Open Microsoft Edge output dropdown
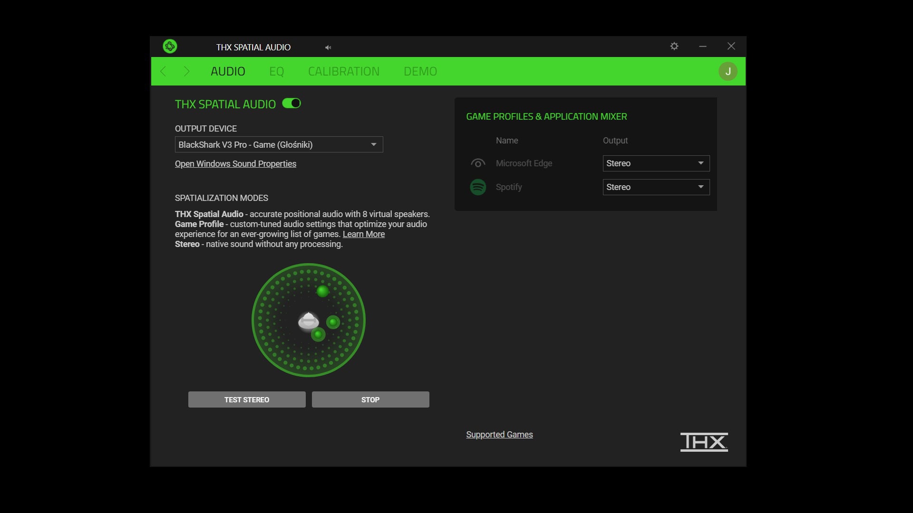This screenshot has width=913, height=513. coord(656,163)
